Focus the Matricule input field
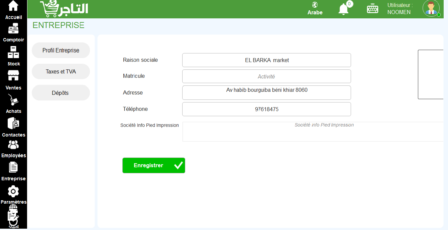Image resolution: width=448 pixels, height=230 pixels. (266, 76)
